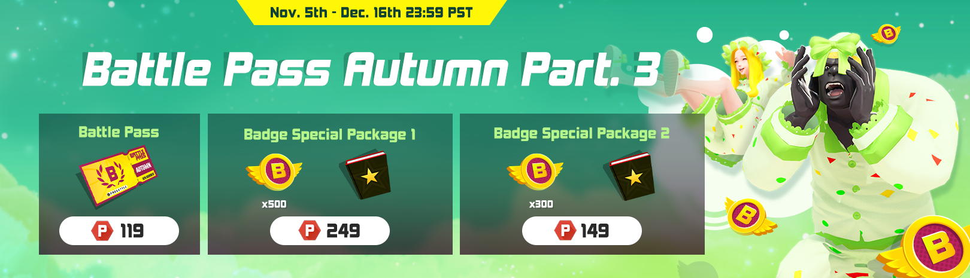
Task: Click the red P icon beside 119
Action: pos(102,231)
